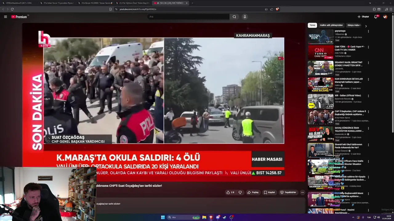Click the taskbar Ara search box
Viewport: 394px width, 221px height.
[184, 217]
